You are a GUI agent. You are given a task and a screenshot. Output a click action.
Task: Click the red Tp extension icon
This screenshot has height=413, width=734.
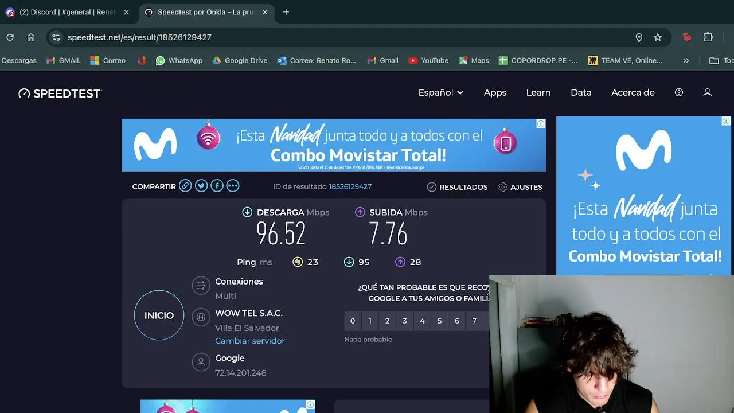coord(687,37)
